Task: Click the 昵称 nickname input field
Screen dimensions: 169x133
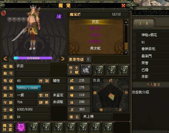Action: point(33,66)
